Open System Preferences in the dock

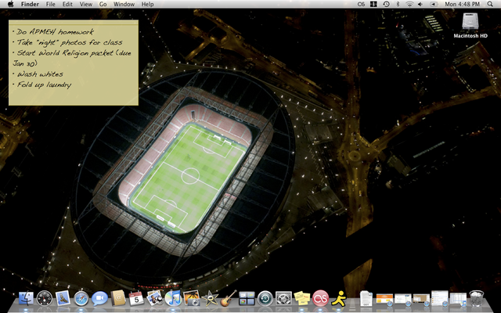point(283,298)
